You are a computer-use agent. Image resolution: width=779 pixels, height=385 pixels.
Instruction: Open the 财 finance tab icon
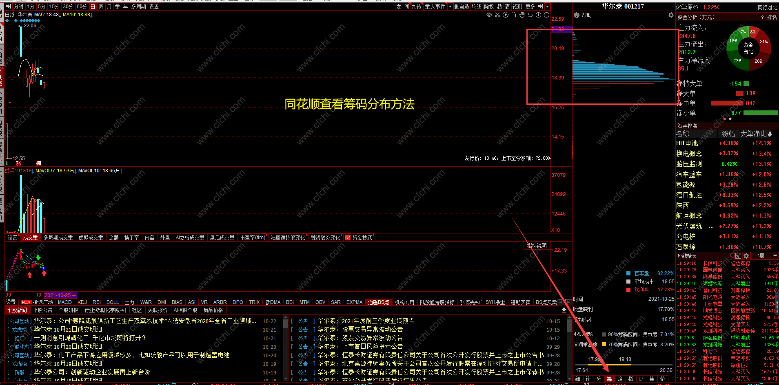641,379
